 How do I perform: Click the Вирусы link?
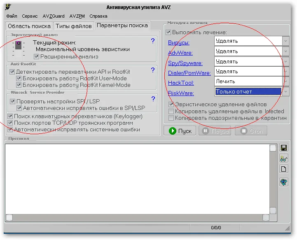click(x=179, y=42)
